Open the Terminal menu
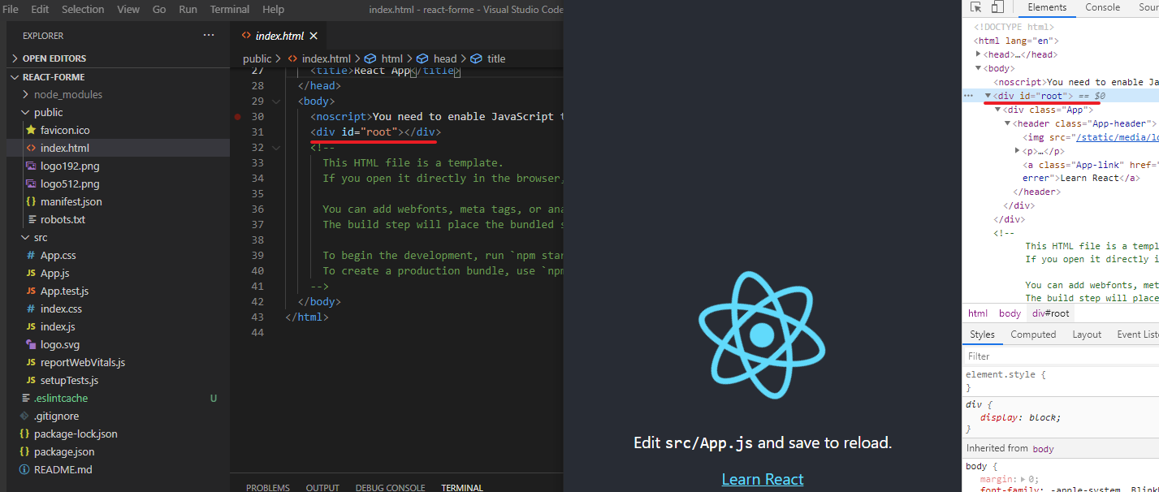1159x492 pixels. pyautogui.click(x=230, y=9)
